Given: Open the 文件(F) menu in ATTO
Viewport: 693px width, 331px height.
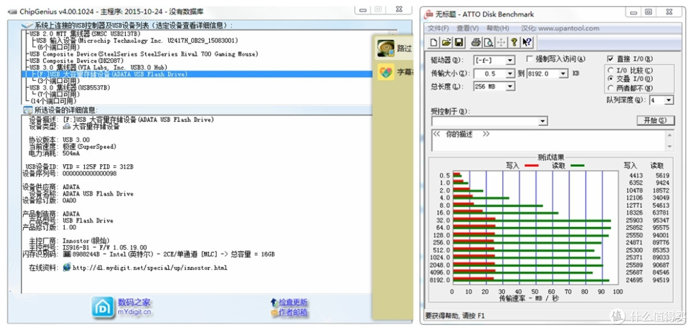Looking at the screenshot, I should (x=438, y=28).
